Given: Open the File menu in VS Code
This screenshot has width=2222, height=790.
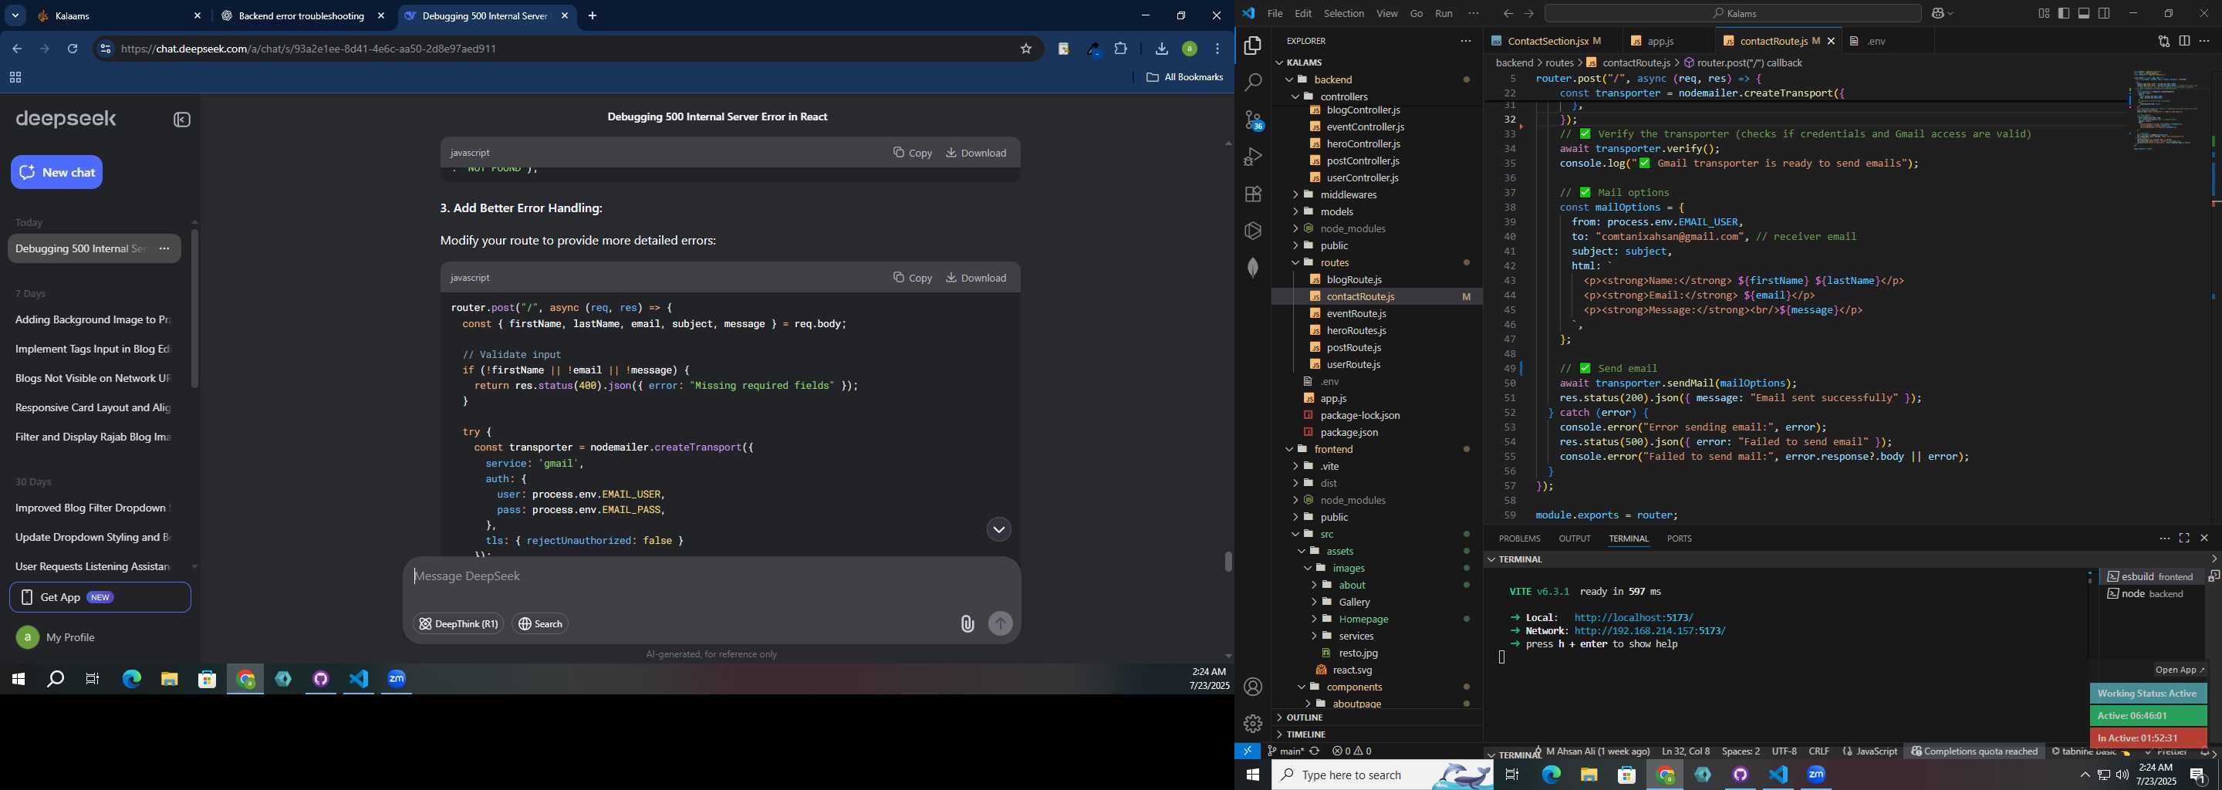Looking at the screenshot, I should 1274,13.
